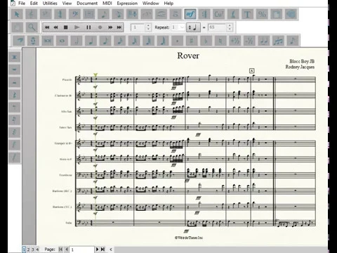337x253 pixels.
Task: Select the Time Signature tool
Action: click(x=60, y=14)
